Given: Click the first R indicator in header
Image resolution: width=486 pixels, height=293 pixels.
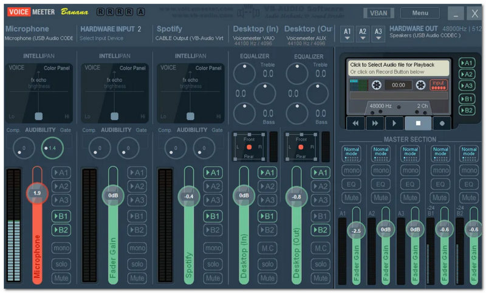Looking at the screenshot, I should click(100, 12).
